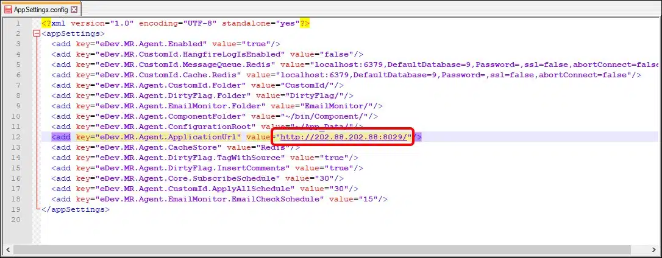Place cursor on empty line 20
Viewport: 662px width, 258px height.
point(183,220)
